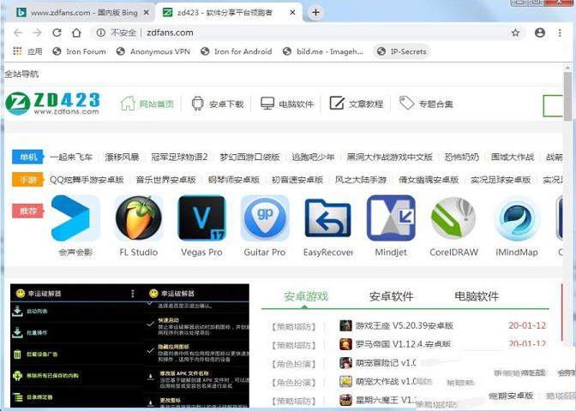Viewport: 576px width, 411px height.
Task: Open the 恐怖奶奶 link
Action: pyautogui.click(x=462, y=157)
